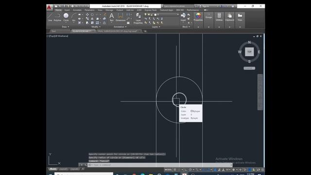Select the Line tool
Viewport: 311px width, 175px height.
50,17
